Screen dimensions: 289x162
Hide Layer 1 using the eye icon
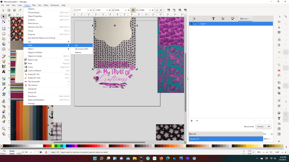click(x=191, y=24)
